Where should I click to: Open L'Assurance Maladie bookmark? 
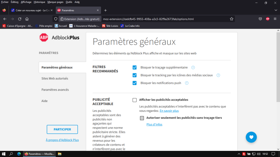pyautogui.click(x=84, y=26)
